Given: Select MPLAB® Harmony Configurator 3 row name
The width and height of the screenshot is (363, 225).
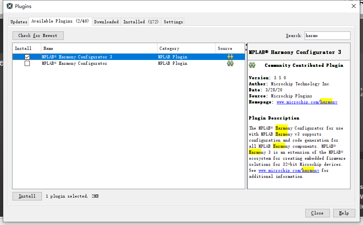Looking at the screenshot, I should (x=77, y=57).
